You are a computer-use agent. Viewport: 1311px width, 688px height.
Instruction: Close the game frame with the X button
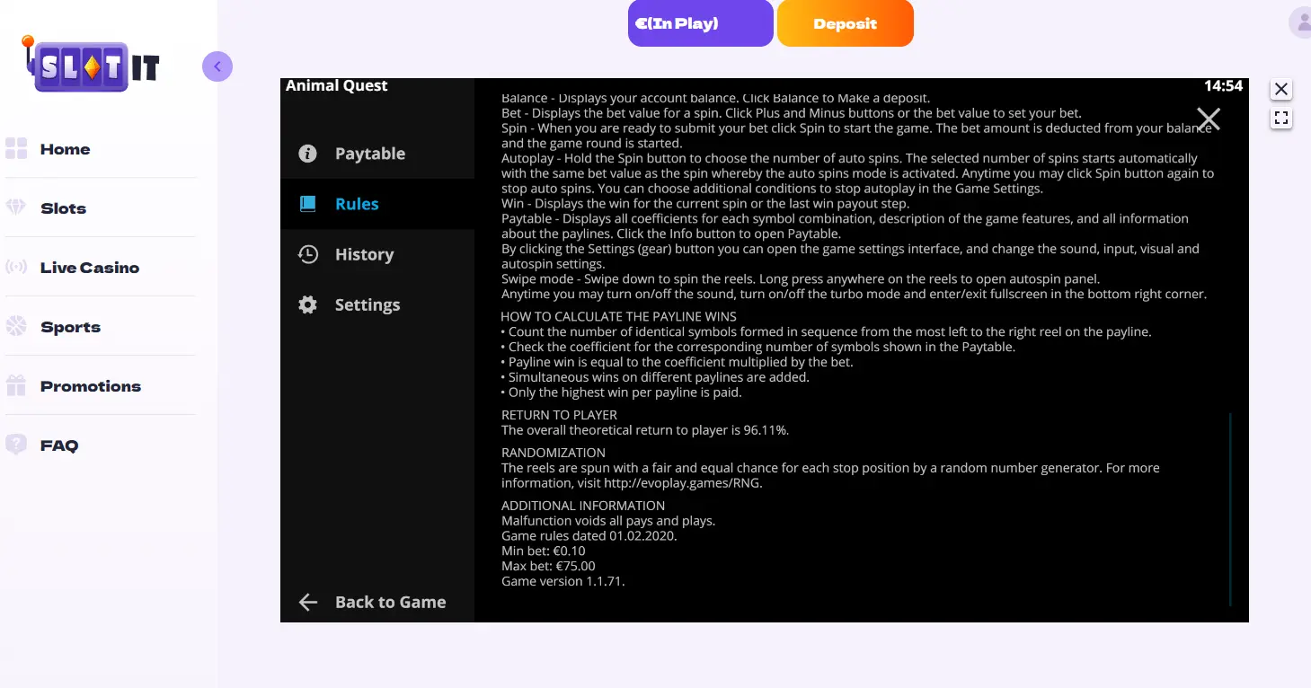click(1281, 89)
